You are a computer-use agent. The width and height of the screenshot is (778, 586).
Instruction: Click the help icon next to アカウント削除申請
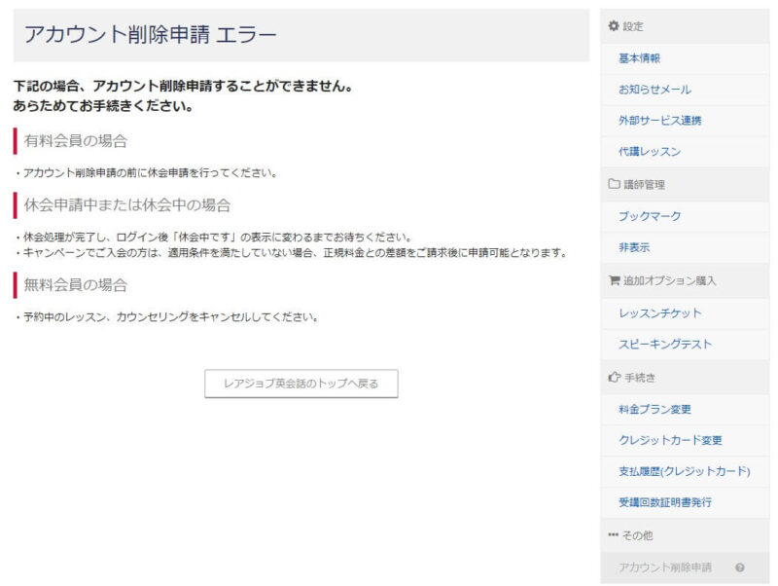(740, 568)
